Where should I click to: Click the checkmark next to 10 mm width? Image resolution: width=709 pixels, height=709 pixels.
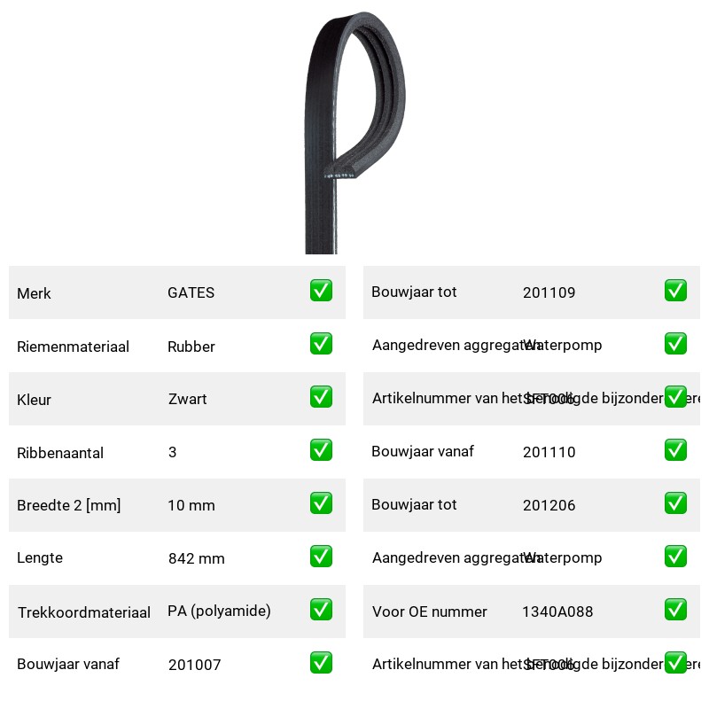[321, 503]
